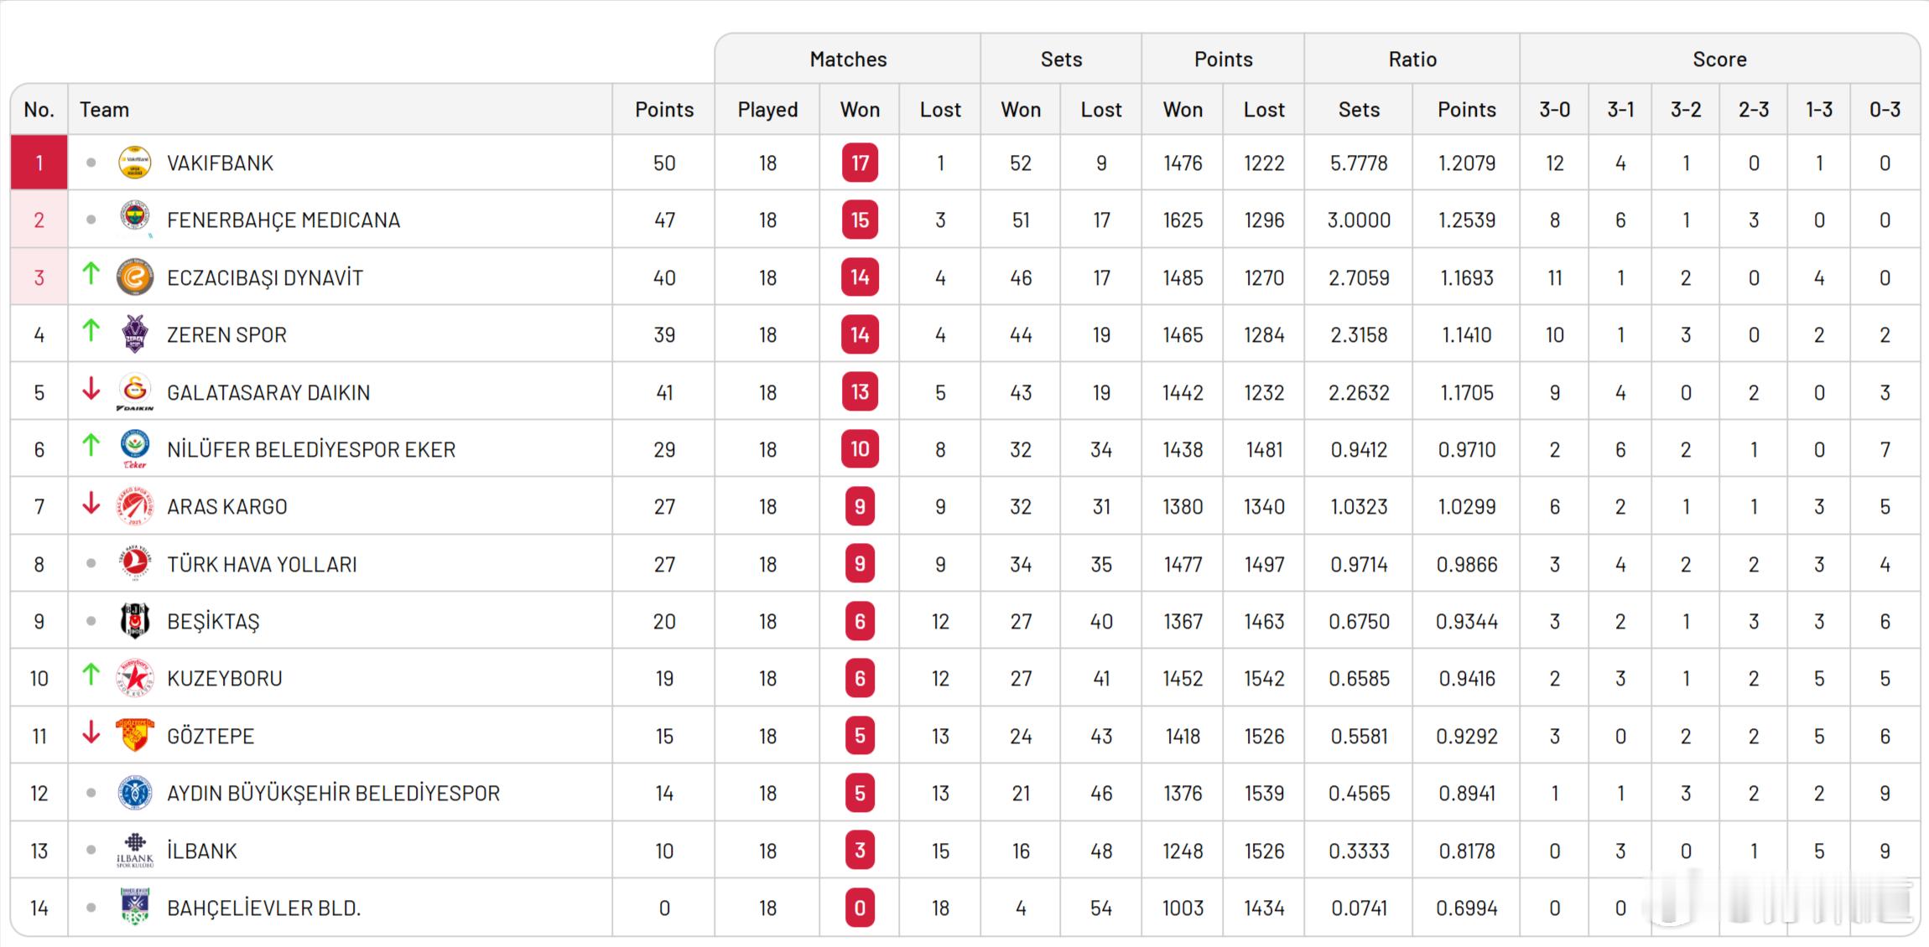Click VakıfBank's red 17 wins badge
The width and height of the screenshot is (1929, 947).
point(860,163)
